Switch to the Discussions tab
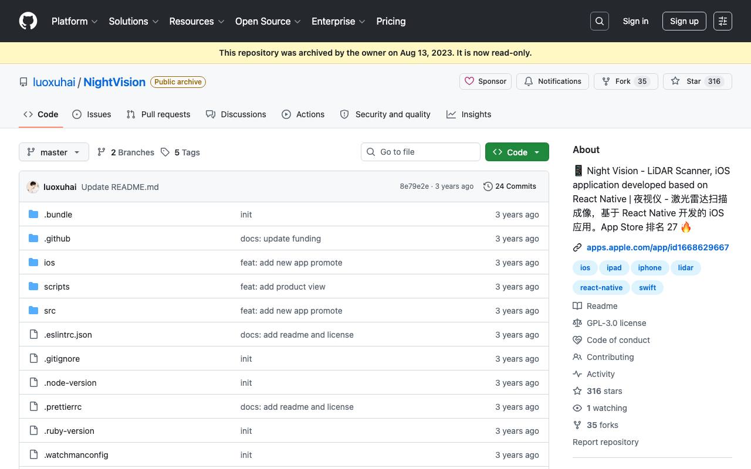751x469 pixels. [236, 114]
